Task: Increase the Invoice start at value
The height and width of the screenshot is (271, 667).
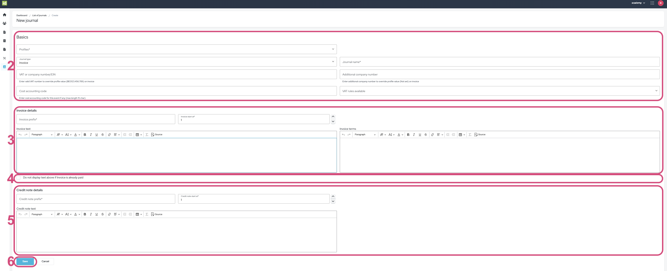Action: [333, 117]
